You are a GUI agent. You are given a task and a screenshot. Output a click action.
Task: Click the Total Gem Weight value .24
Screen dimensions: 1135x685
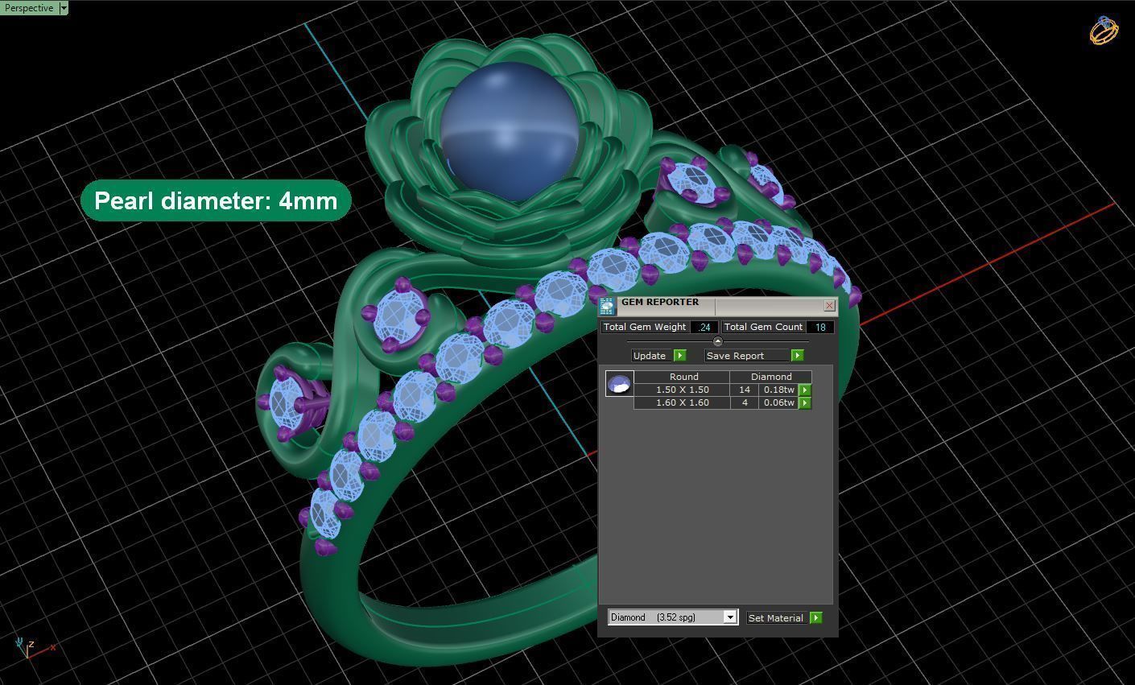point(704,327)
